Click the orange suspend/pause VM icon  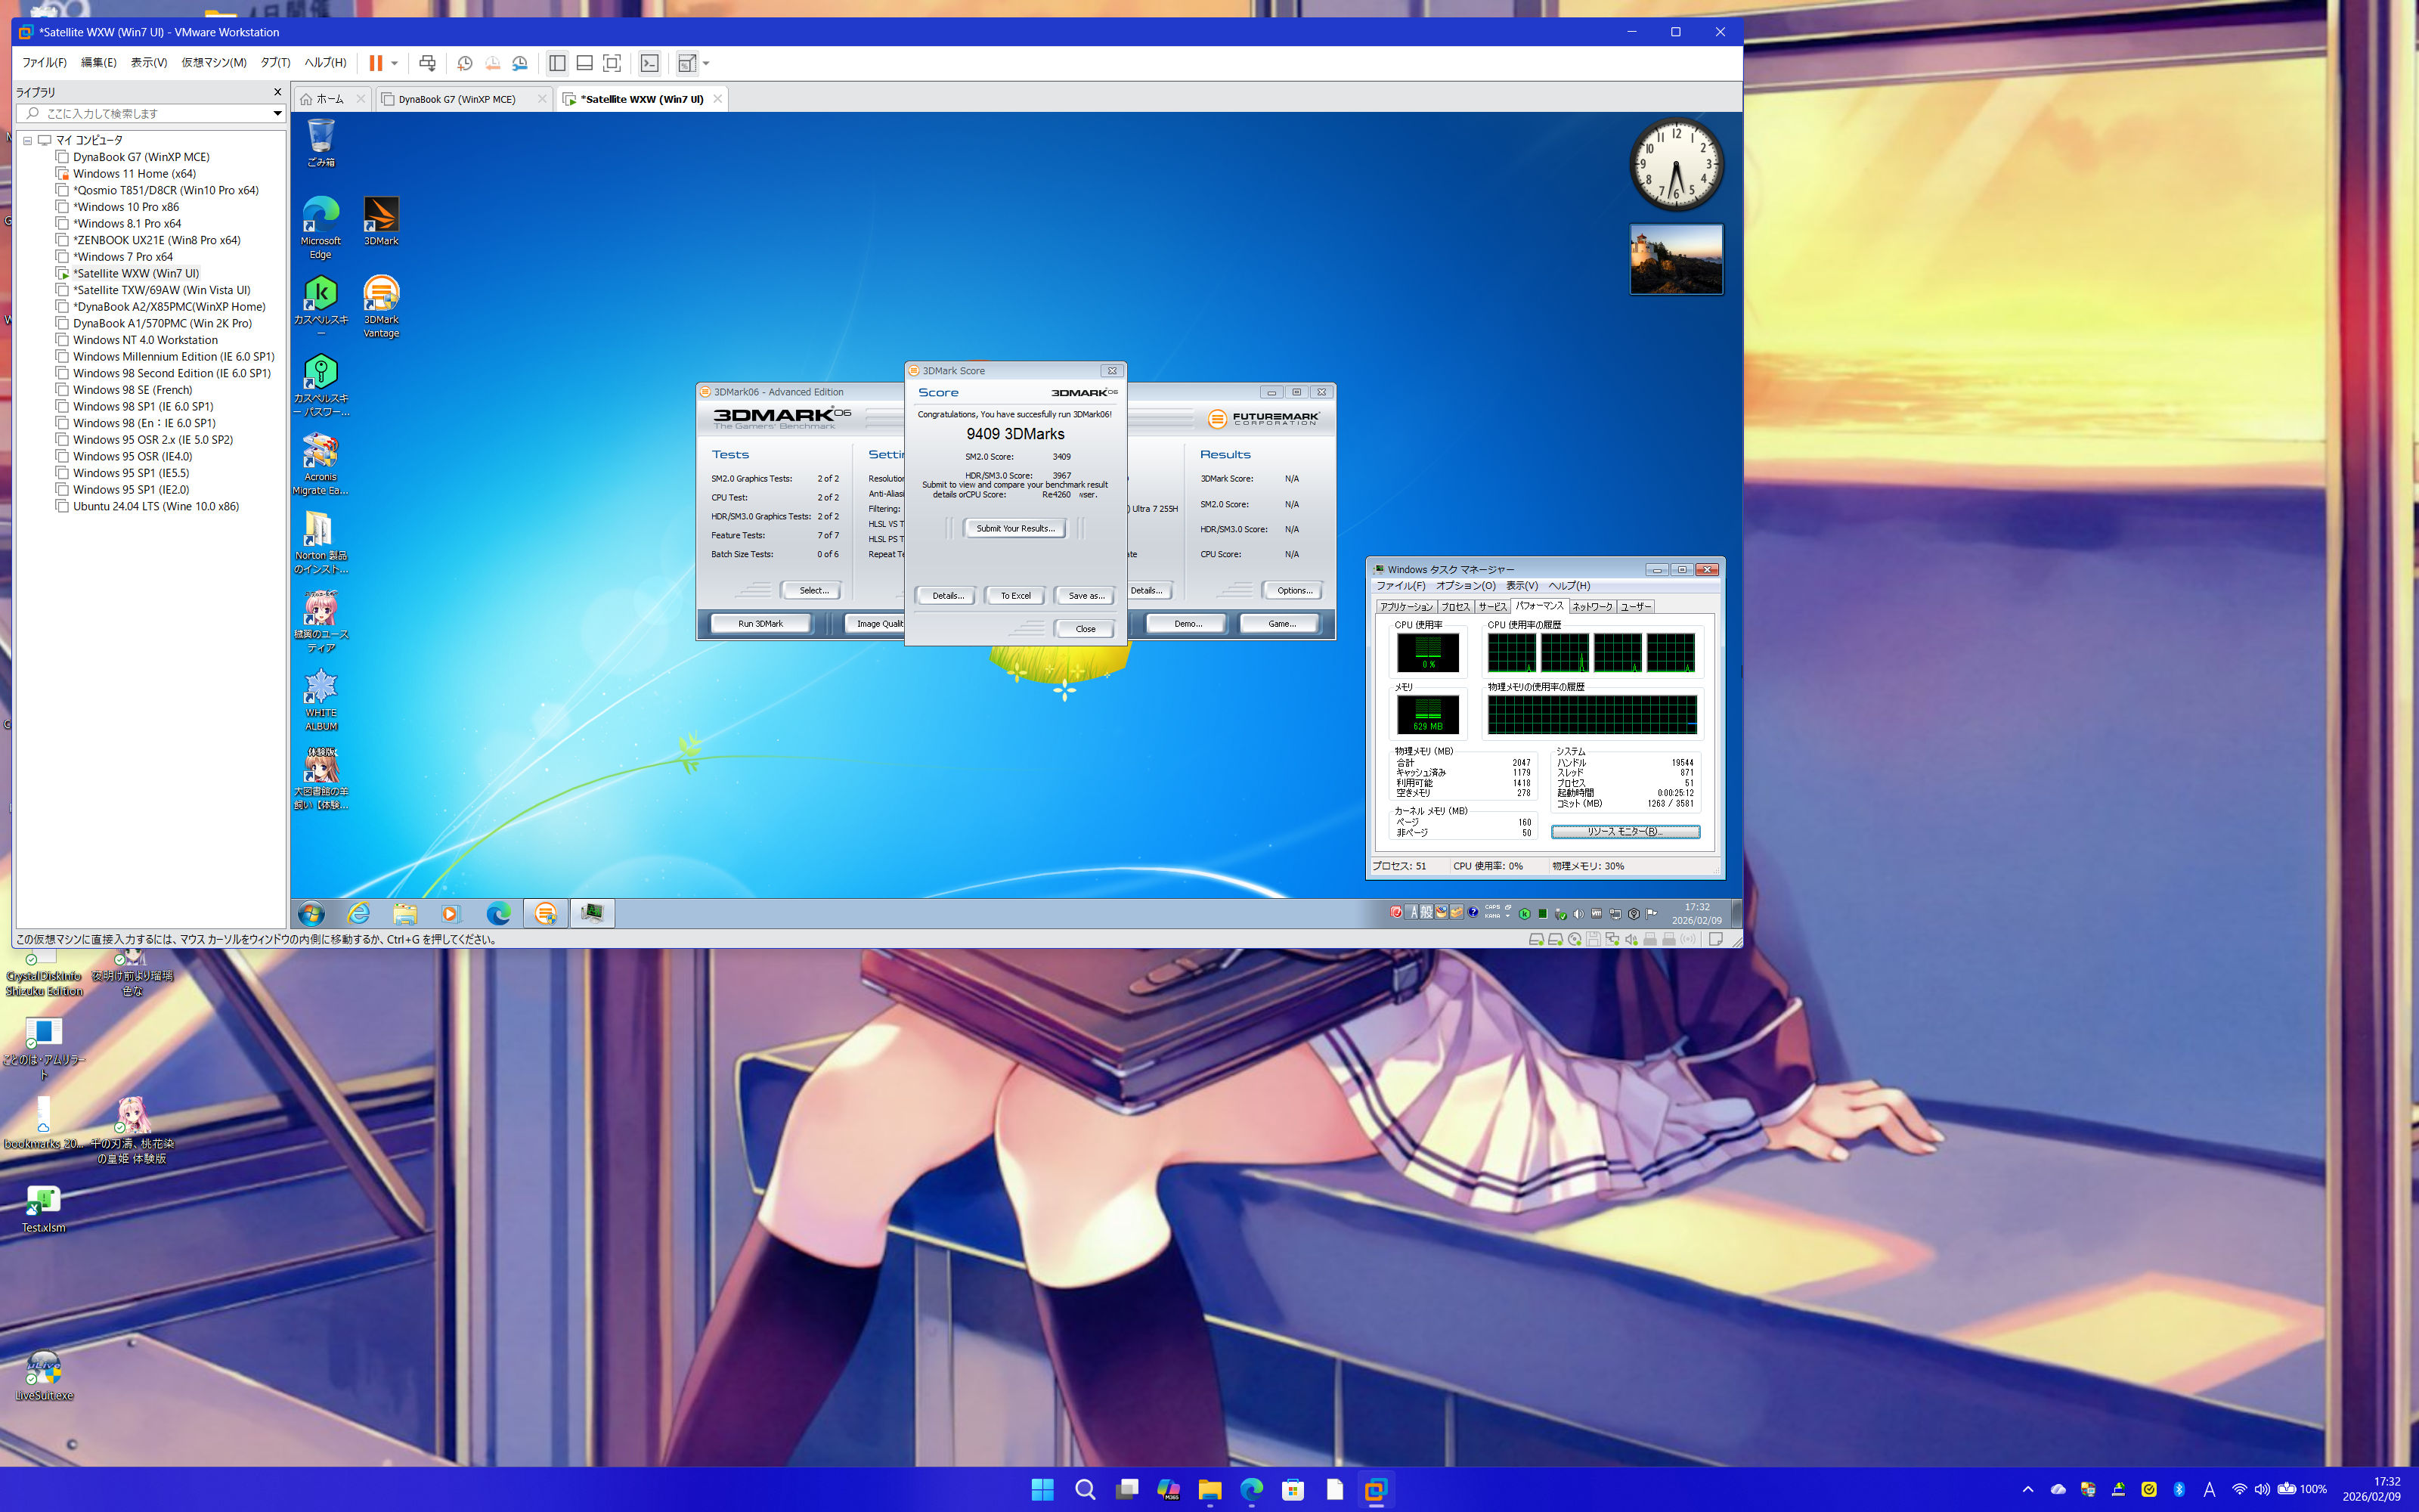coord(375,63)
